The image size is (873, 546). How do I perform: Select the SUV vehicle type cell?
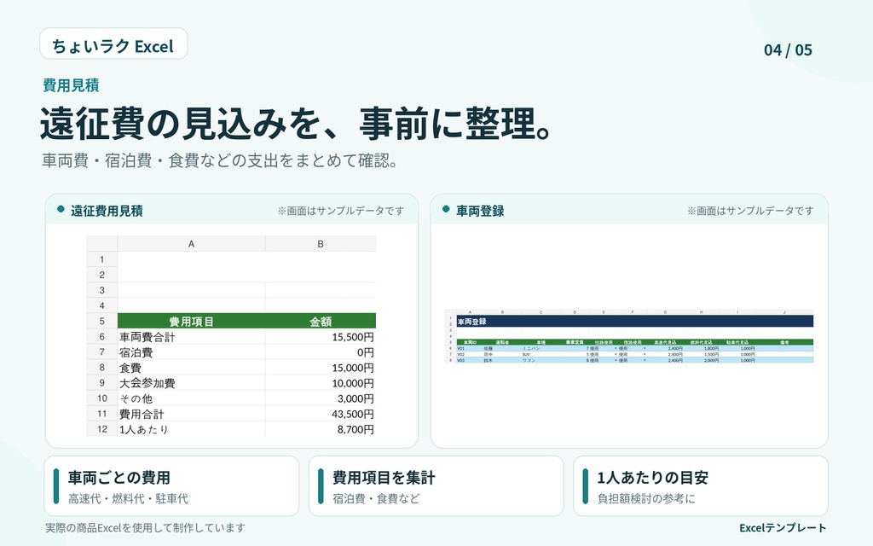pyautogui.click(x=541, y=354)
